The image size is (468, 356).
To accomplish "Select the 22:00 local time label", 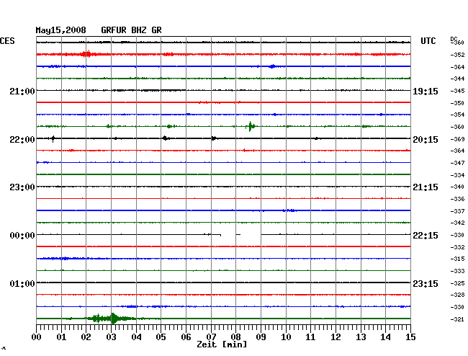I will (x=22, y=140).
